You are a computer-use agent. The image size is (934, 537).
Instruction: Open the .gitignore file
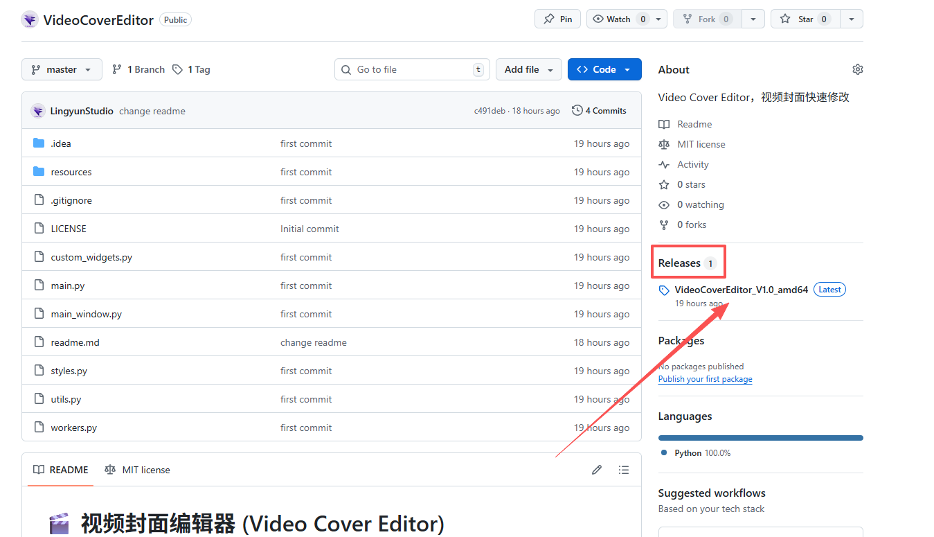(71, 200)
